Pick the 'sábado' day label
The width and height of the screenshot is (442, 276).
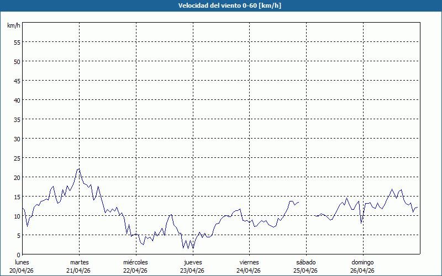coord(306,262)
